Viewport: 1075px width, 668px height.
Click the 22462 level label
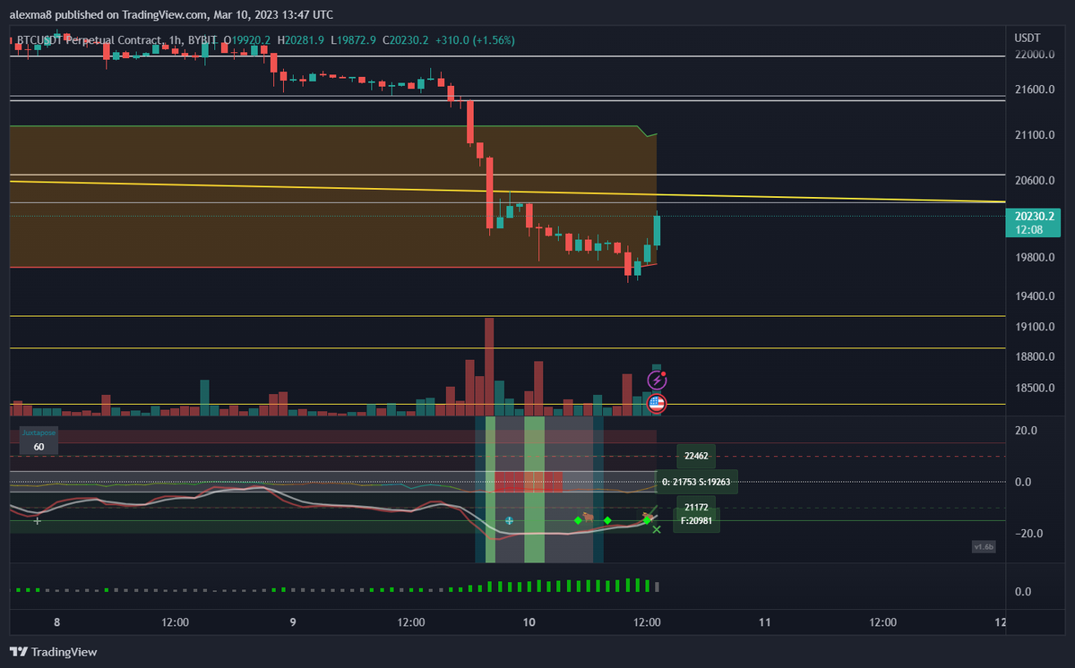(x=696, y=456)
